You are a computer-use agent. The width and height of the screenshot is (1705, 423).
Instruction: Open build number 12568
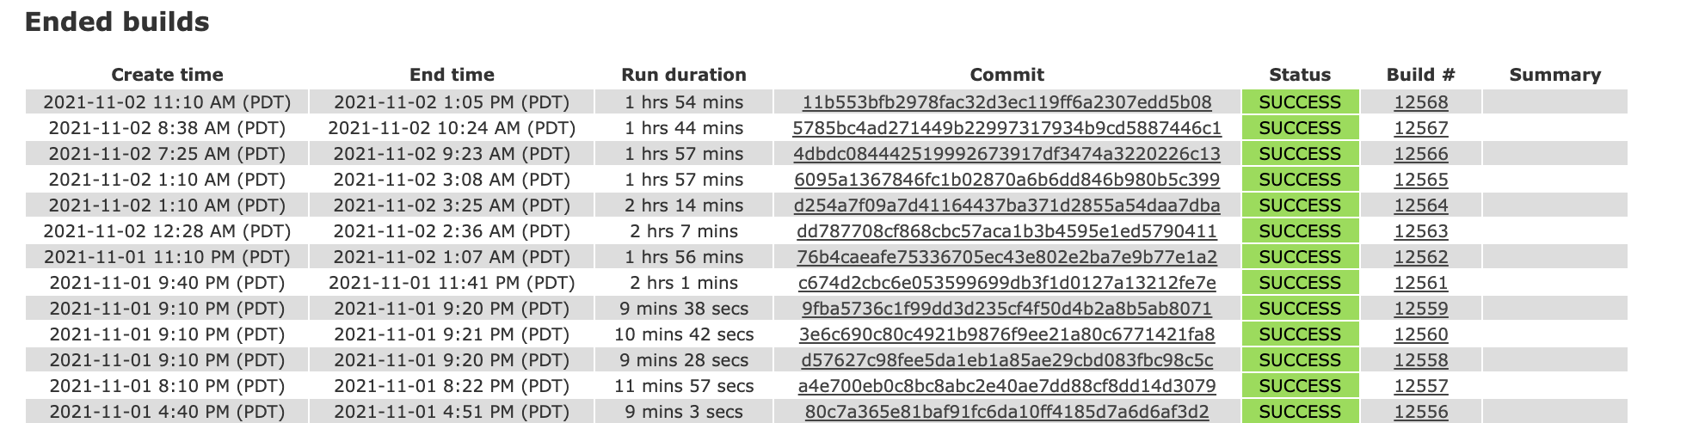point(1420,102)
